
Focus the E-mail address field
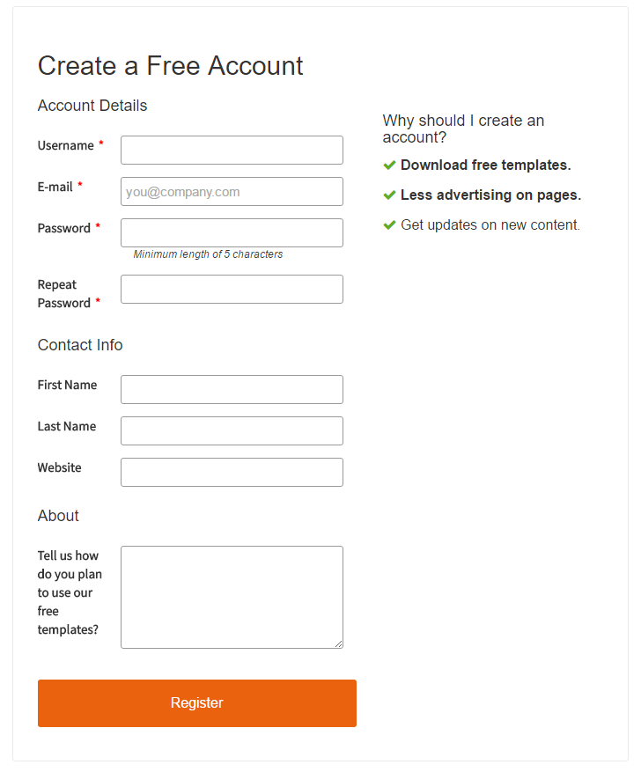pos(232,191)
